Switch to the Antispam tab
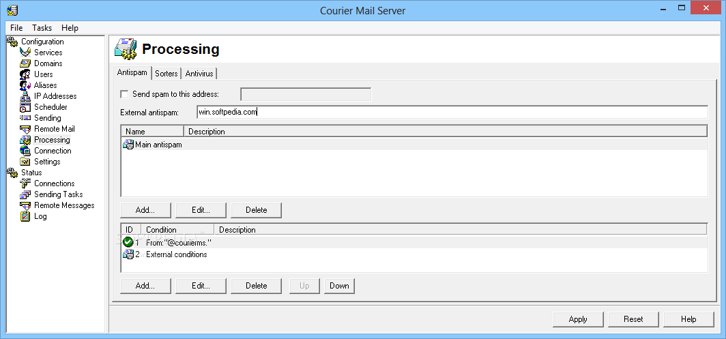This screenshot has width=726, height=339. click(132, 73)
